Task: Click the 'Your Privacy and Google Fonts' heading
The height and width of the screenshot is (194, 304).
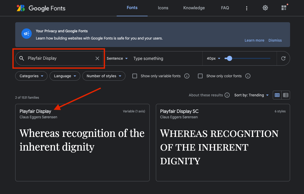Action: point(62,31)
